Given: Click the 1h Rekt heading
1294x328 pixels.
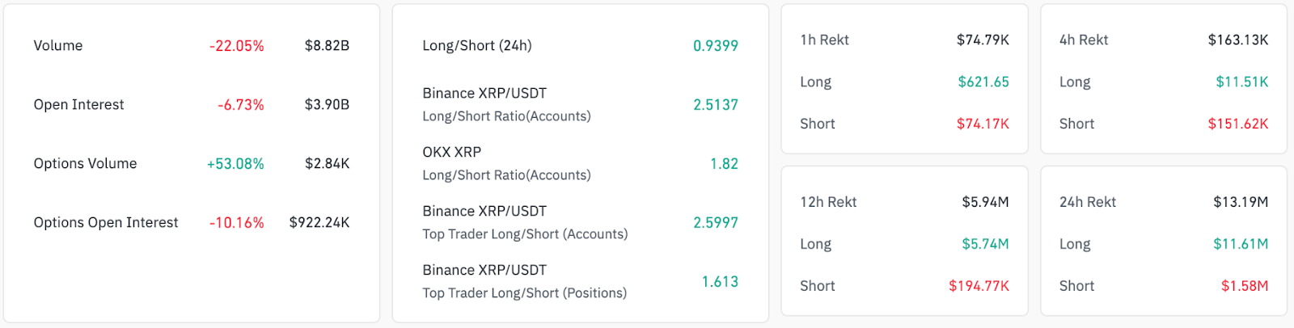Looking at the screenshot, I should tap(824, 40).
